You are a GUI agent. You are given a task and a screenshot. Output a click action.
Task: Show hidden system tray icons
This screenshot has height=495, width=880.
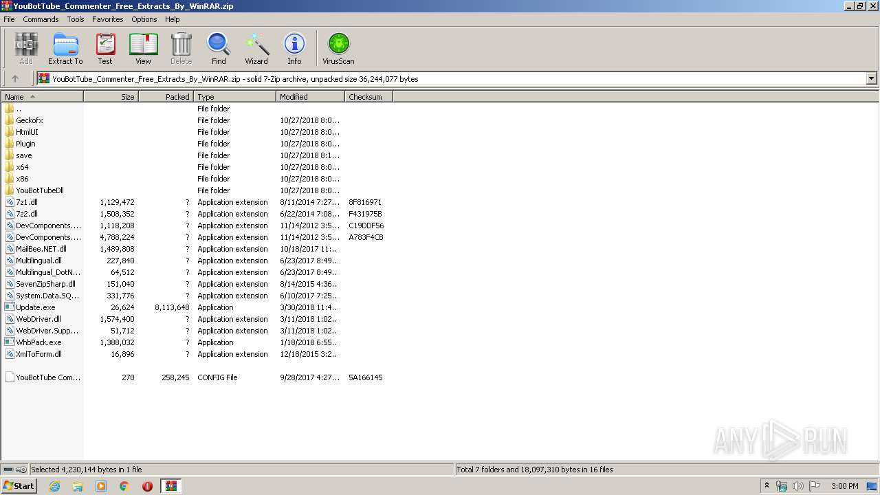click(767, 486)
